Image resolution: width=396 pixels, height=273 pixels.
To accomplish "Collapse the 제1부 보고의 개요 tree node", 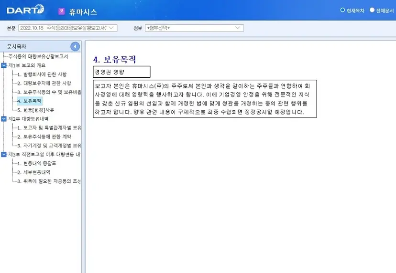I will 4,65.
